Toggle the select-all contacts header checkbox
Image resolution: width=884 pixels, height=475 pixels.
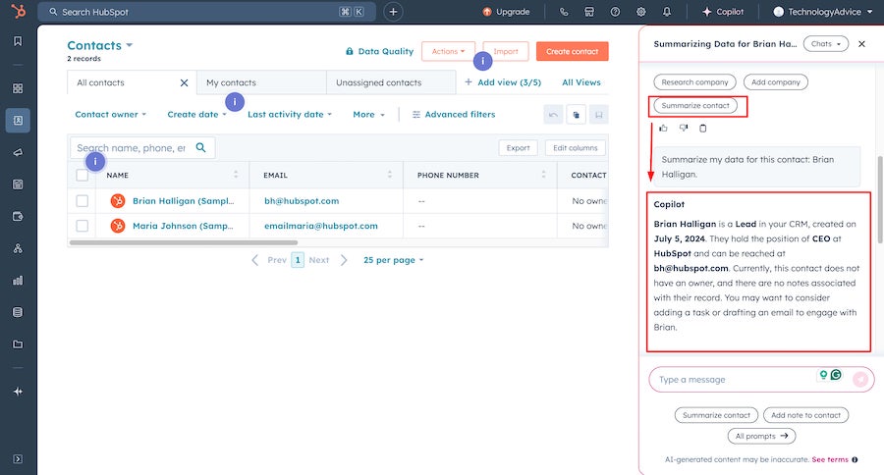[83, 176]
